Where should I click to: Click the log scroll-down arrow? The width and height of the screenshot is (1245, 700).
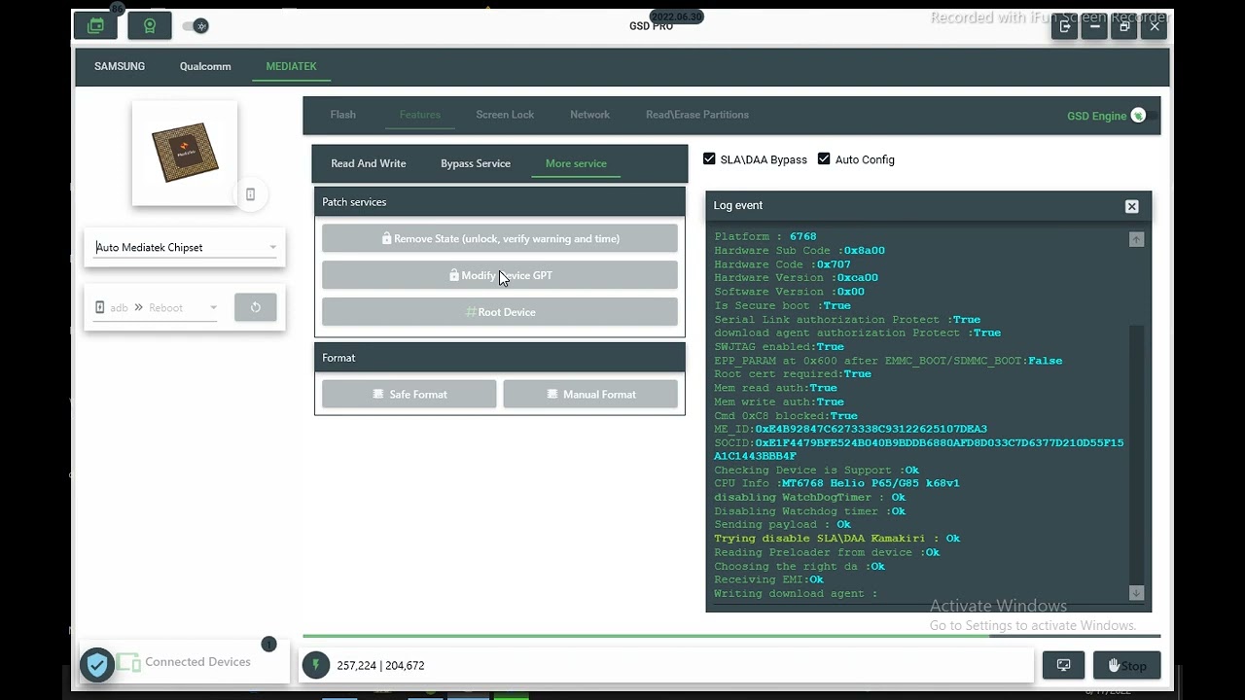(x=1136, y=592)
